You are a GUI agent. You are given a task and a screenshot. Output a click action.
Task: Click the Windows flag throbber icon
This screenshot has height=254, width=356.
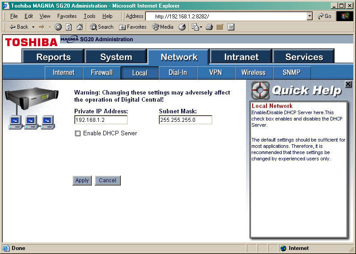click(344, 16)
